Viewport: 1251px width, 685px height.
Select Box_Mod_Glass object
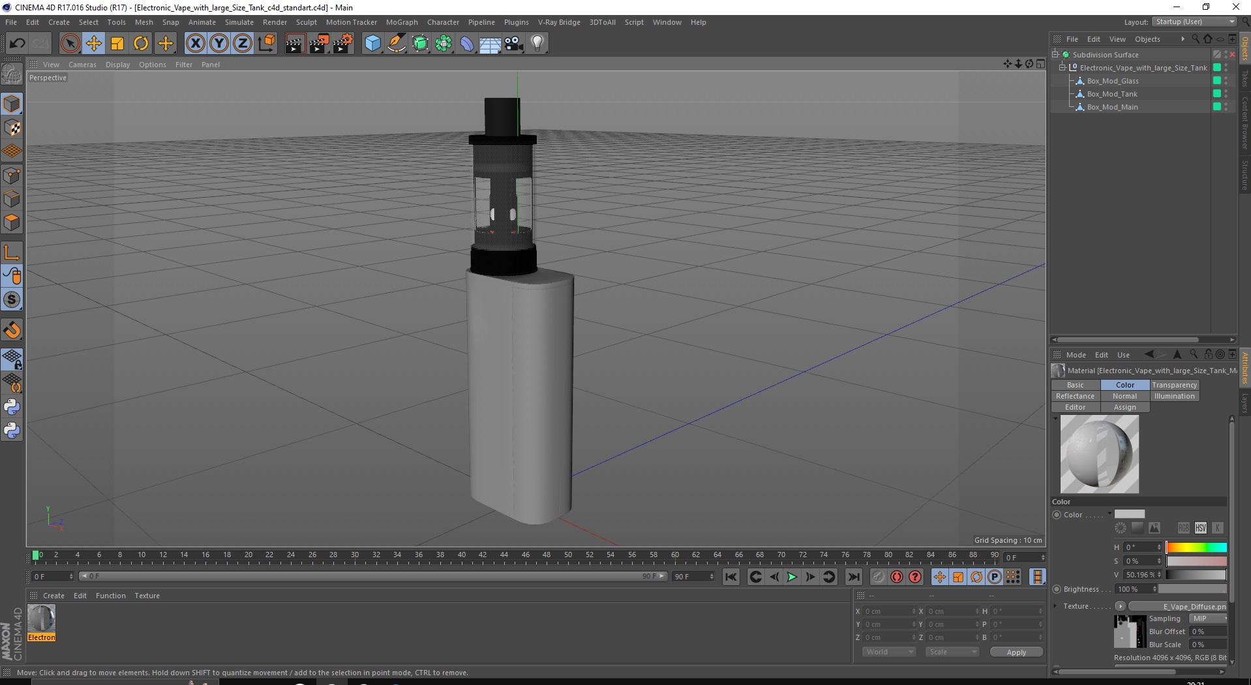pyautogui.click(x=1113, y=81)
